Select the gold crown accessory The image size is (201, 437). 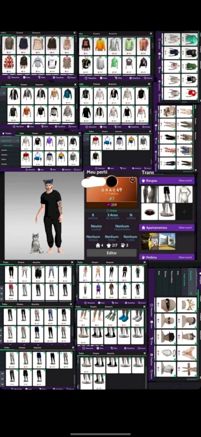pyautogui.click(x=187, y=304)
